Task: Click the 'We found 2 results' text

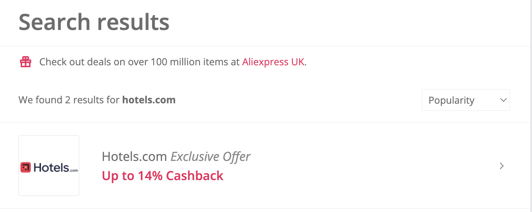Action: tap(69, 100)
